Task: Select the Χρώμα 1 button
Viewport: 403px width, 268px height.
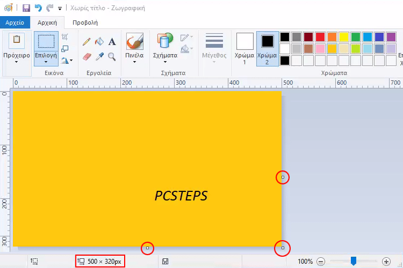Action: click(244, 49)
